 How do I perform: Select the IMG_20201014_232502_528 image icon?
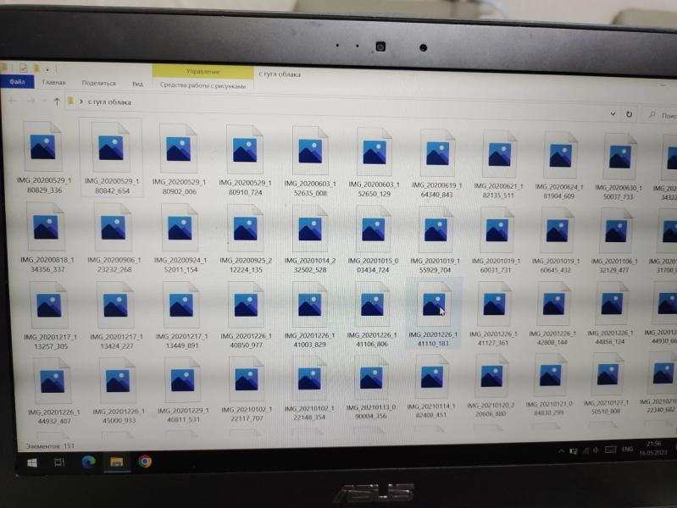(310, 229)
